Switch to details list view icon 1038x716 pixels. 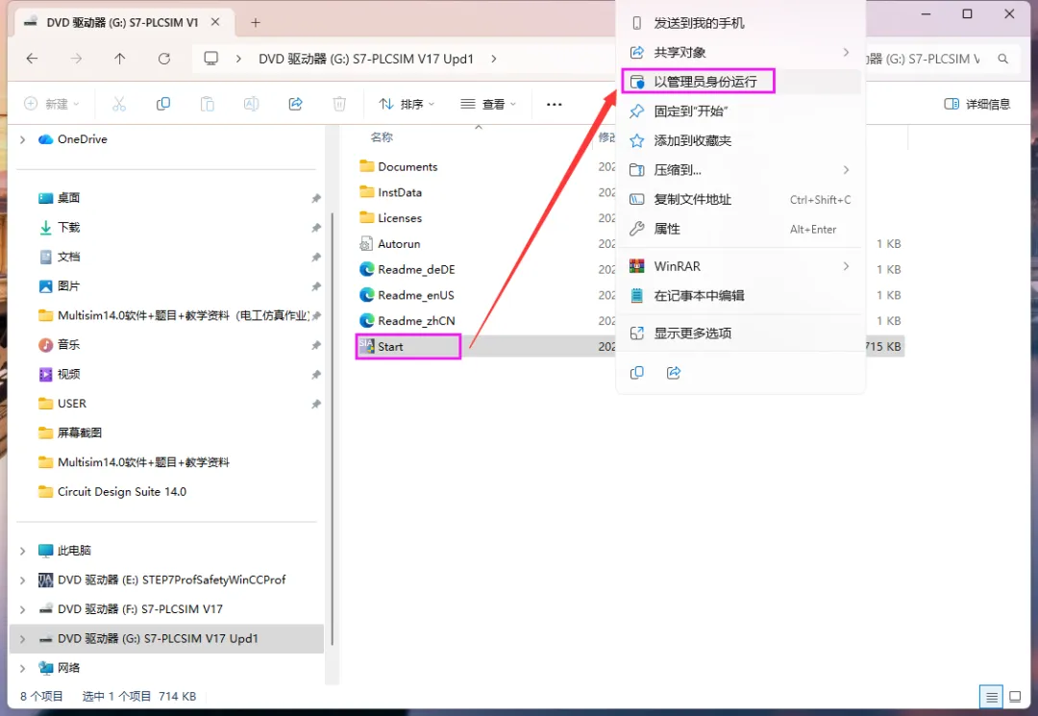tap(991, 696)
